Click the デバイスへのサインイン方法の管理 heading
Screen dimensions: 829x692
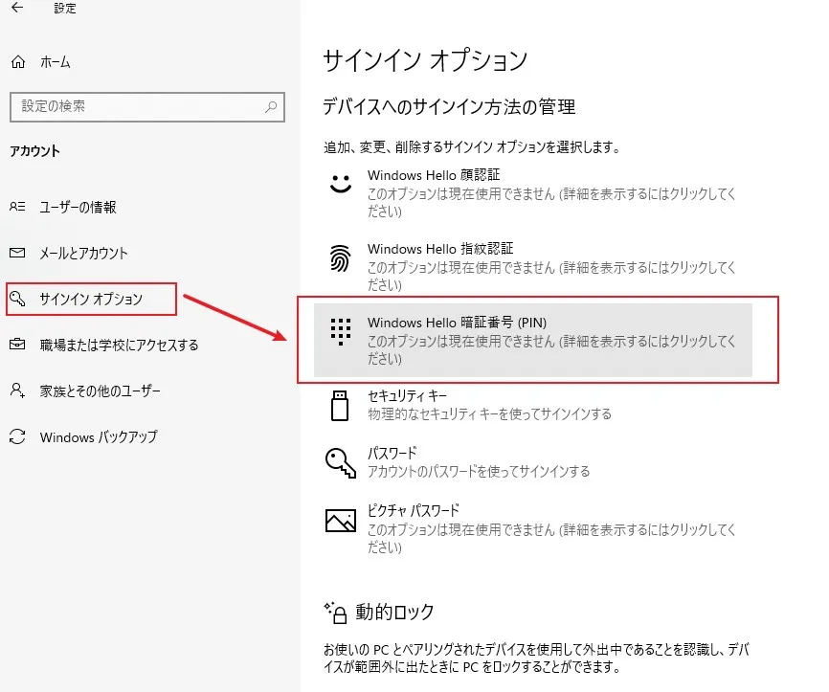[x=449, y=107]
